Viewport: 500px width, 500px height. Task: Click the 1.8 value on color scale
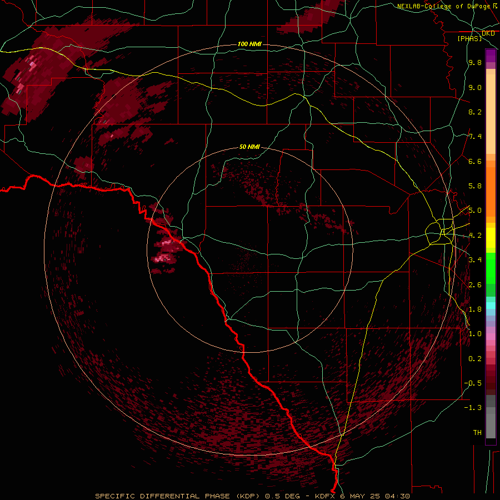[475, 309]
